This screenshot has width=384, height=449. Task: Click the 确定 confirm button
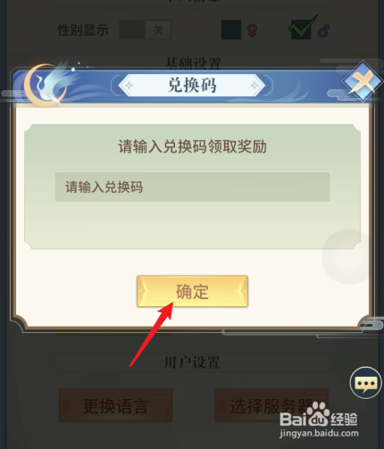[192, 291]
